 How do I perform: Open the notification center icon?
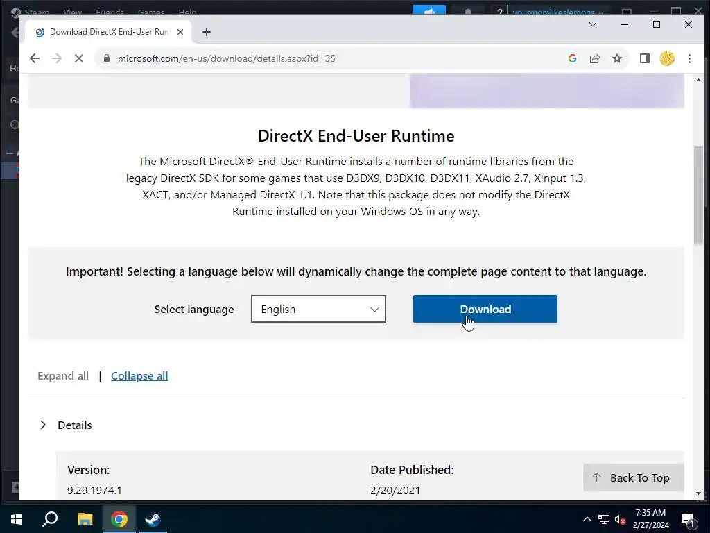click(x=689, y=520)
